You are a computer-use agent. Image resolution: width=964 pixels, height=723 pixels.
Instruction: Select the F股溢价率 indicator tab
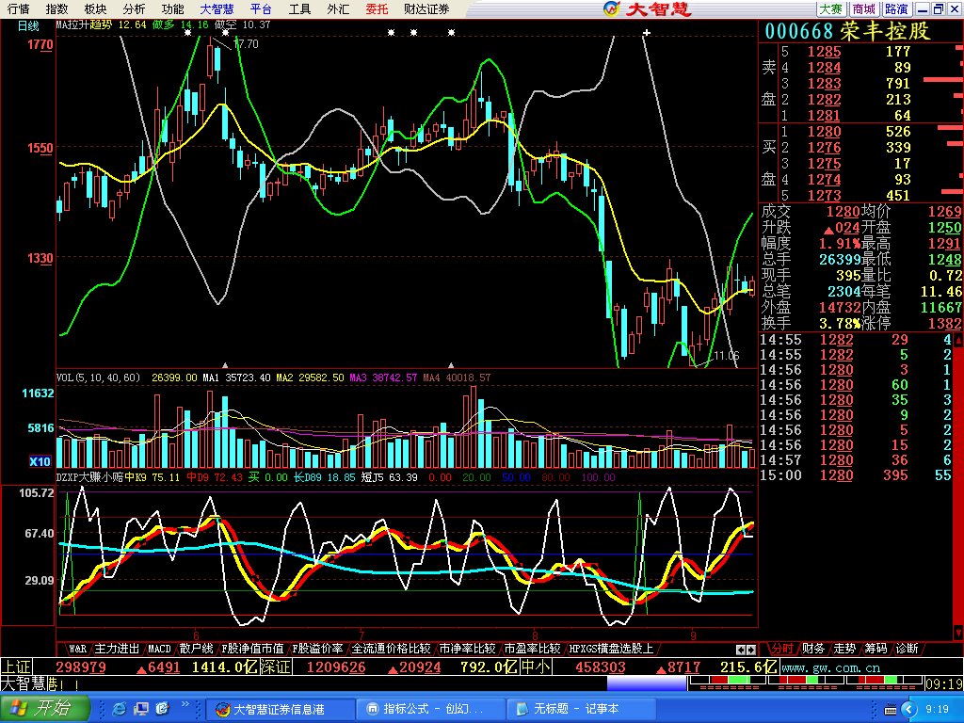317,649
